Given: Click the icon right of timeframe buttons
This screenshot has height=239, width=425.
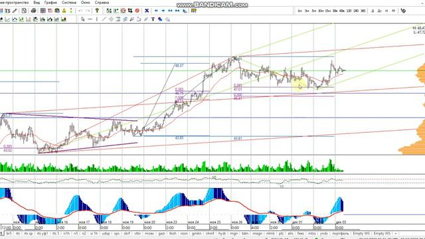Looking at the screenshot, I should point(403,11).
